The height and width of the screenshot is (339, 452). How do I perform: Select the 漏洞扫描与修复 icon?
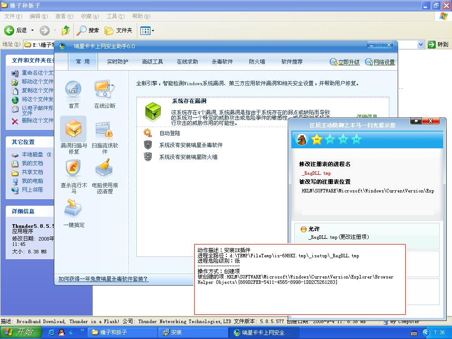tap(73, 129)
